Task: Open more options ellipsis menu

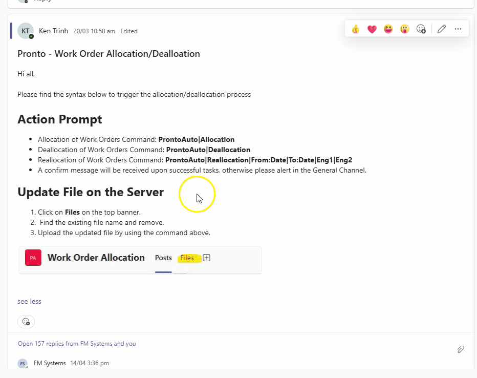Action: coord(458,29)
